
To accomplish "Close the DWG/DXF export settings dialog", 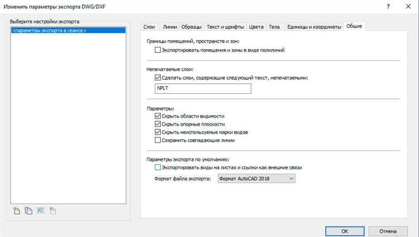I will tap(408, 6).
